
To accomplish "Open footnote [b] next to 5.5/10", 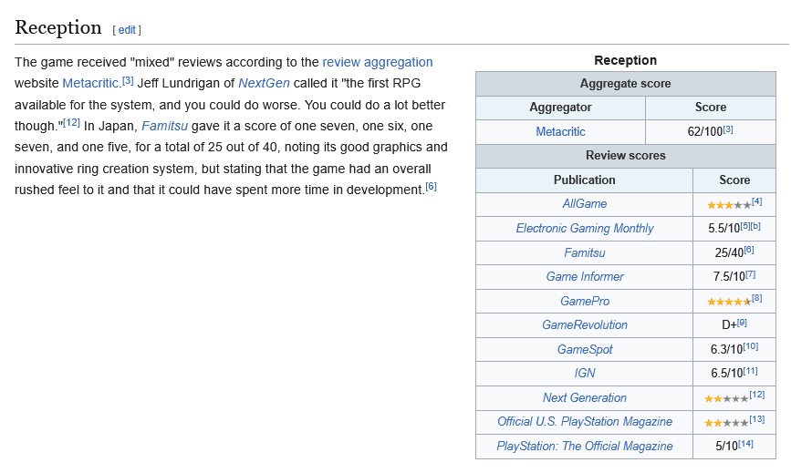I will pyautogui.click(x=755, y=226).
